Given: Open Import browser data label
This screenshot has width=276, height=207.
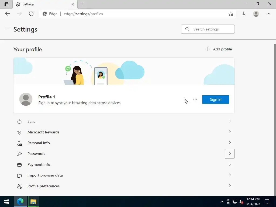Looking at the screenshot, I should point(45,175).
